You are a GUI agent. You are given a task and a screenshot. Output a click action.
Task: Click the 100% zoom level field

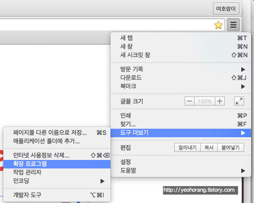click(204, 101)
